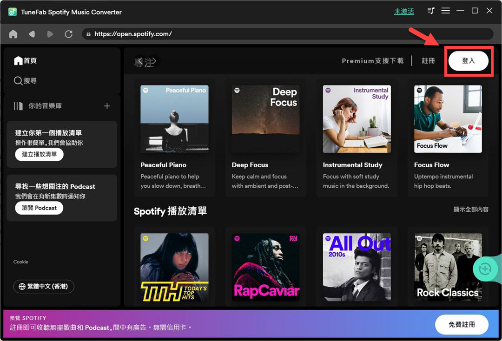Open RapCaviar playlist cover
Viewport: 502px width, 341px height.
tap(266, 267)
